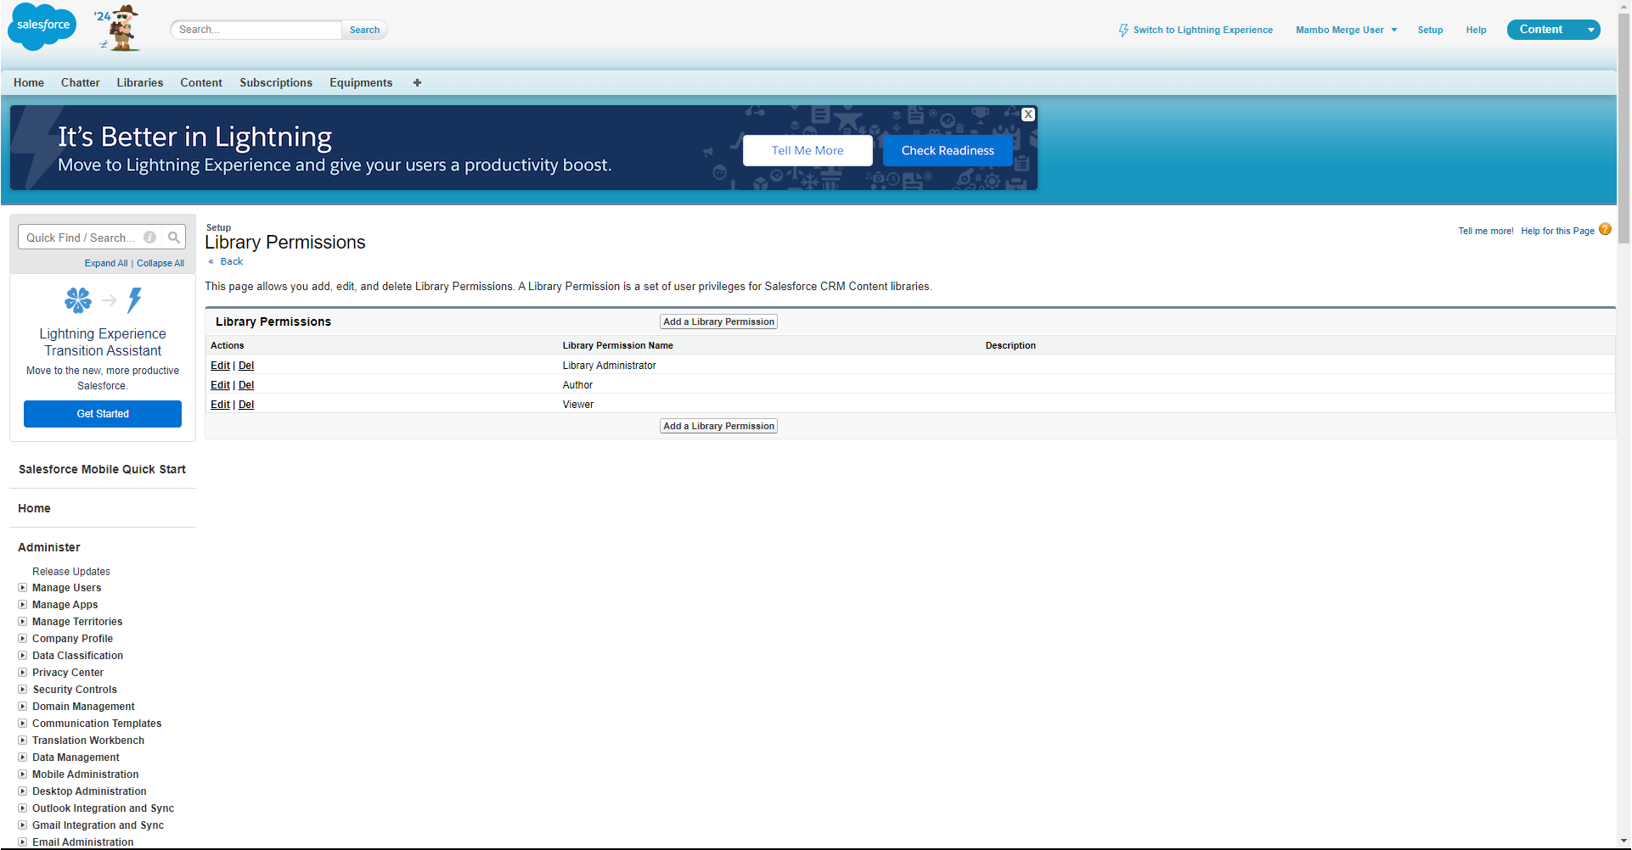Image resolution: width=1632 pixels, height=850 pixels.
Task: Edit the Author library permission
Action: 219,384
